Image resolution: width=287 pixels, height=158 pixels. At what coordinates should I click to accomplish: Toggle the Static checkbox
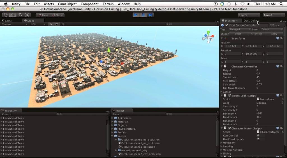(x=271, y=25)
